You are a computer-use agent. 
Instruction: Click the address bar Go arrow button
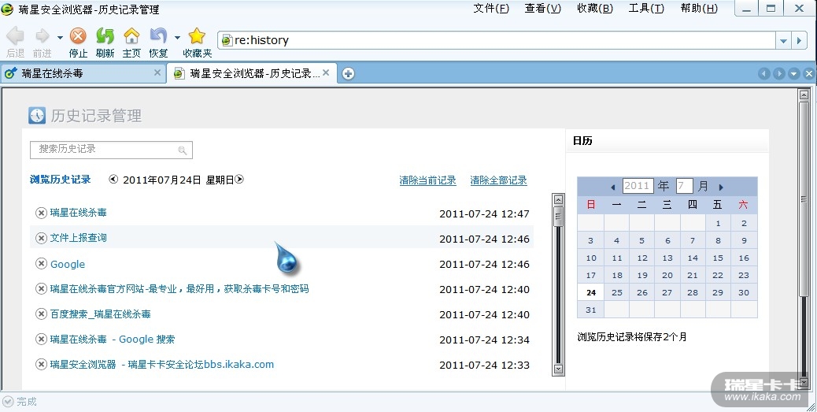[799, 41]
